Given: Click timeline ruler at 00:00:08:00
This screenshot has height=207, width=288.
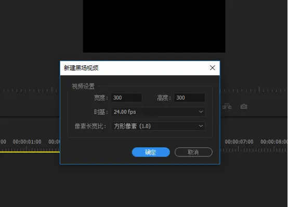Looking at the screenshot, I should [274, 142].
